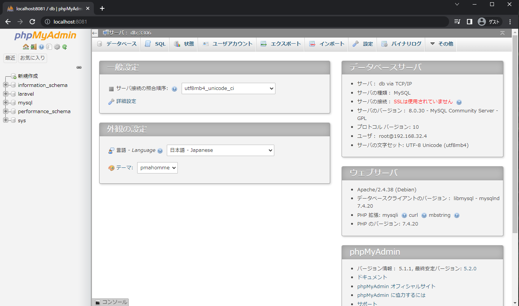Click the Home icon in phpMyAdmin sidebar
The width and height of the screenshot is (519, 306).
pyautogui.click(x=26, y=47)
